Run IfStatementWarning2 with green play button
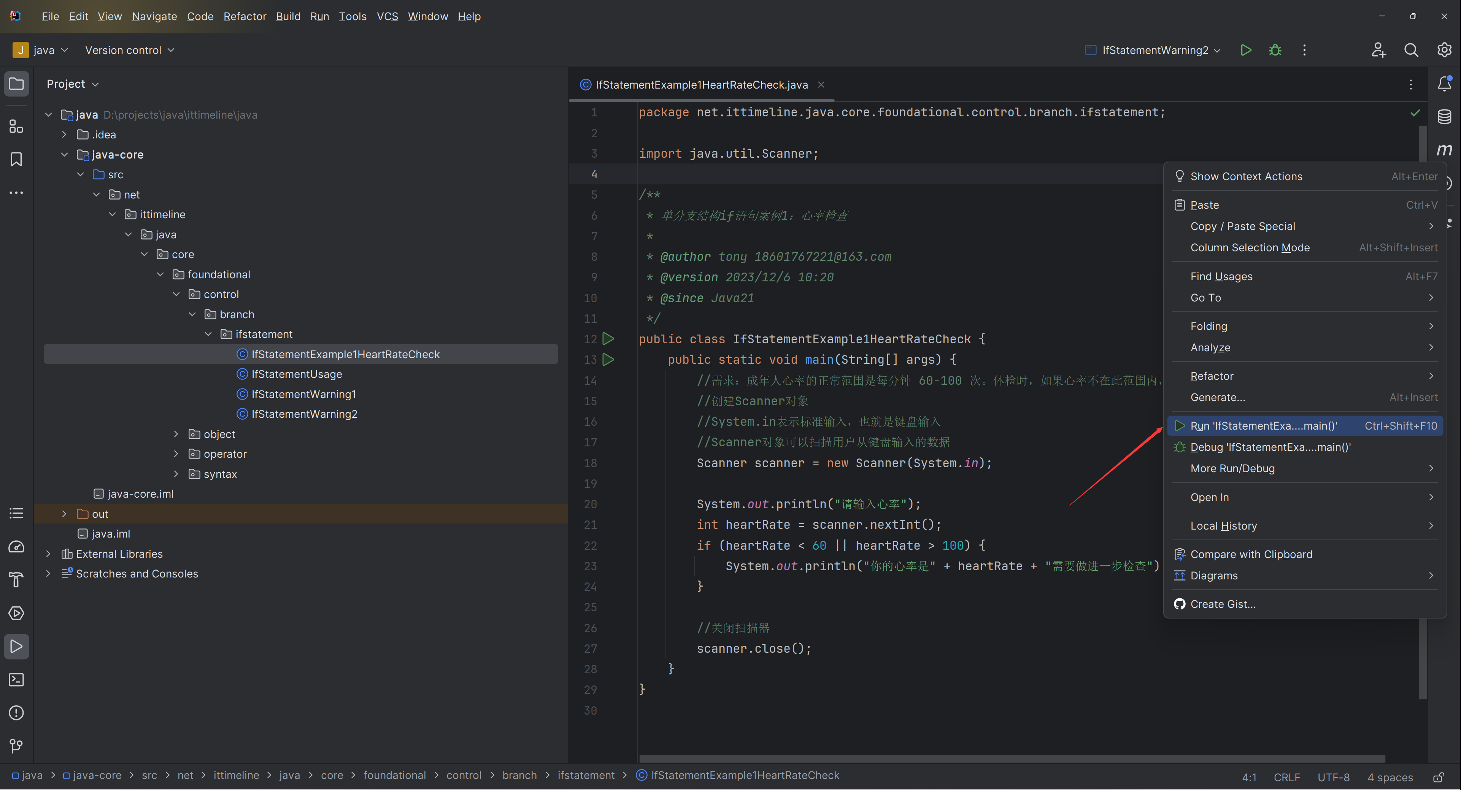The width and height of the screenshot is (1461, 790). tap(1245, 50)
